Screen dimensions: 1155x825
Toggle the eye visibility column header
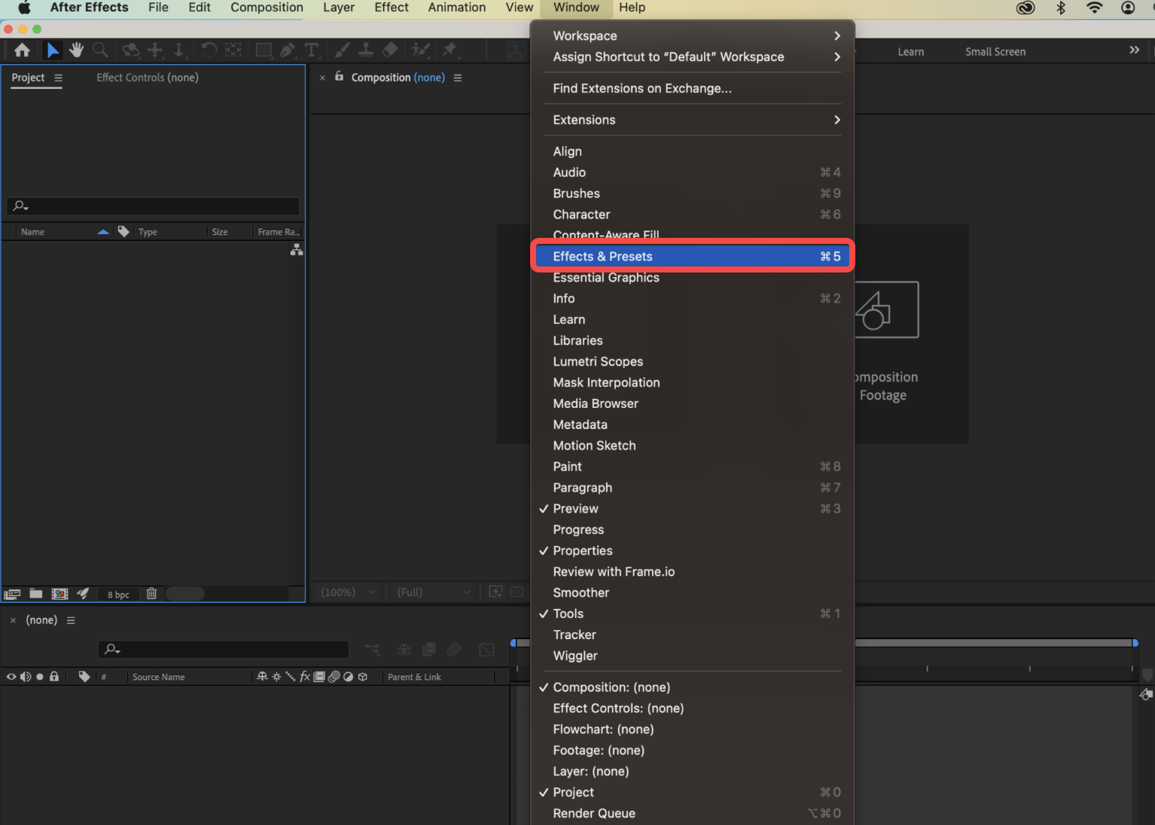point(11,677)
